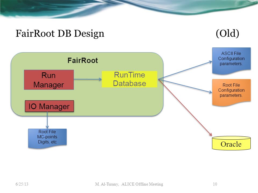
Task: Click the IO Manager box
Action: point(49,106)
